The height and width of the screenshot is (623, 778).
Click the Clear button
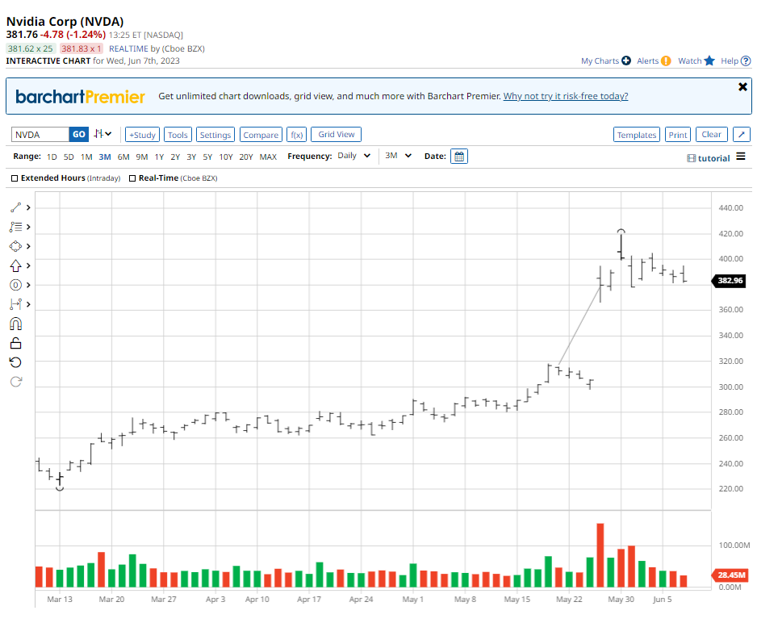click(712, 135)
